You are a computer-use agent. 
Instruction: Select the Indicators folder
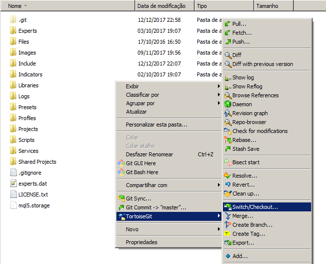[x=26, y=74]
